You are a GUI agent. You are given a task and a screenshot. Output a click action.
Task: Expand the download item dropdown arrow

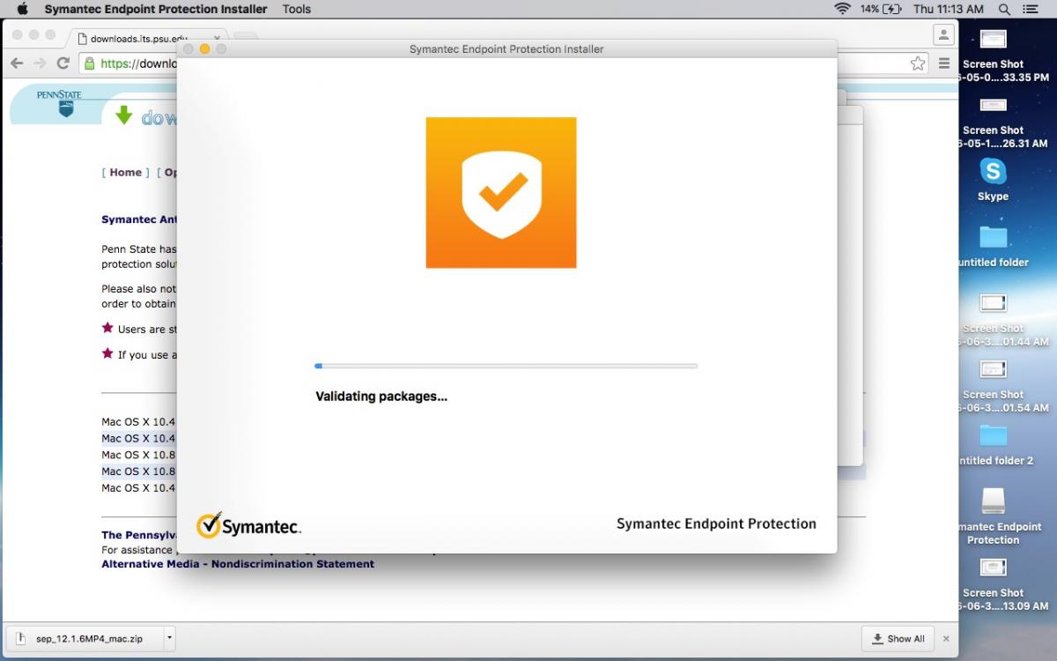(170, 639)
